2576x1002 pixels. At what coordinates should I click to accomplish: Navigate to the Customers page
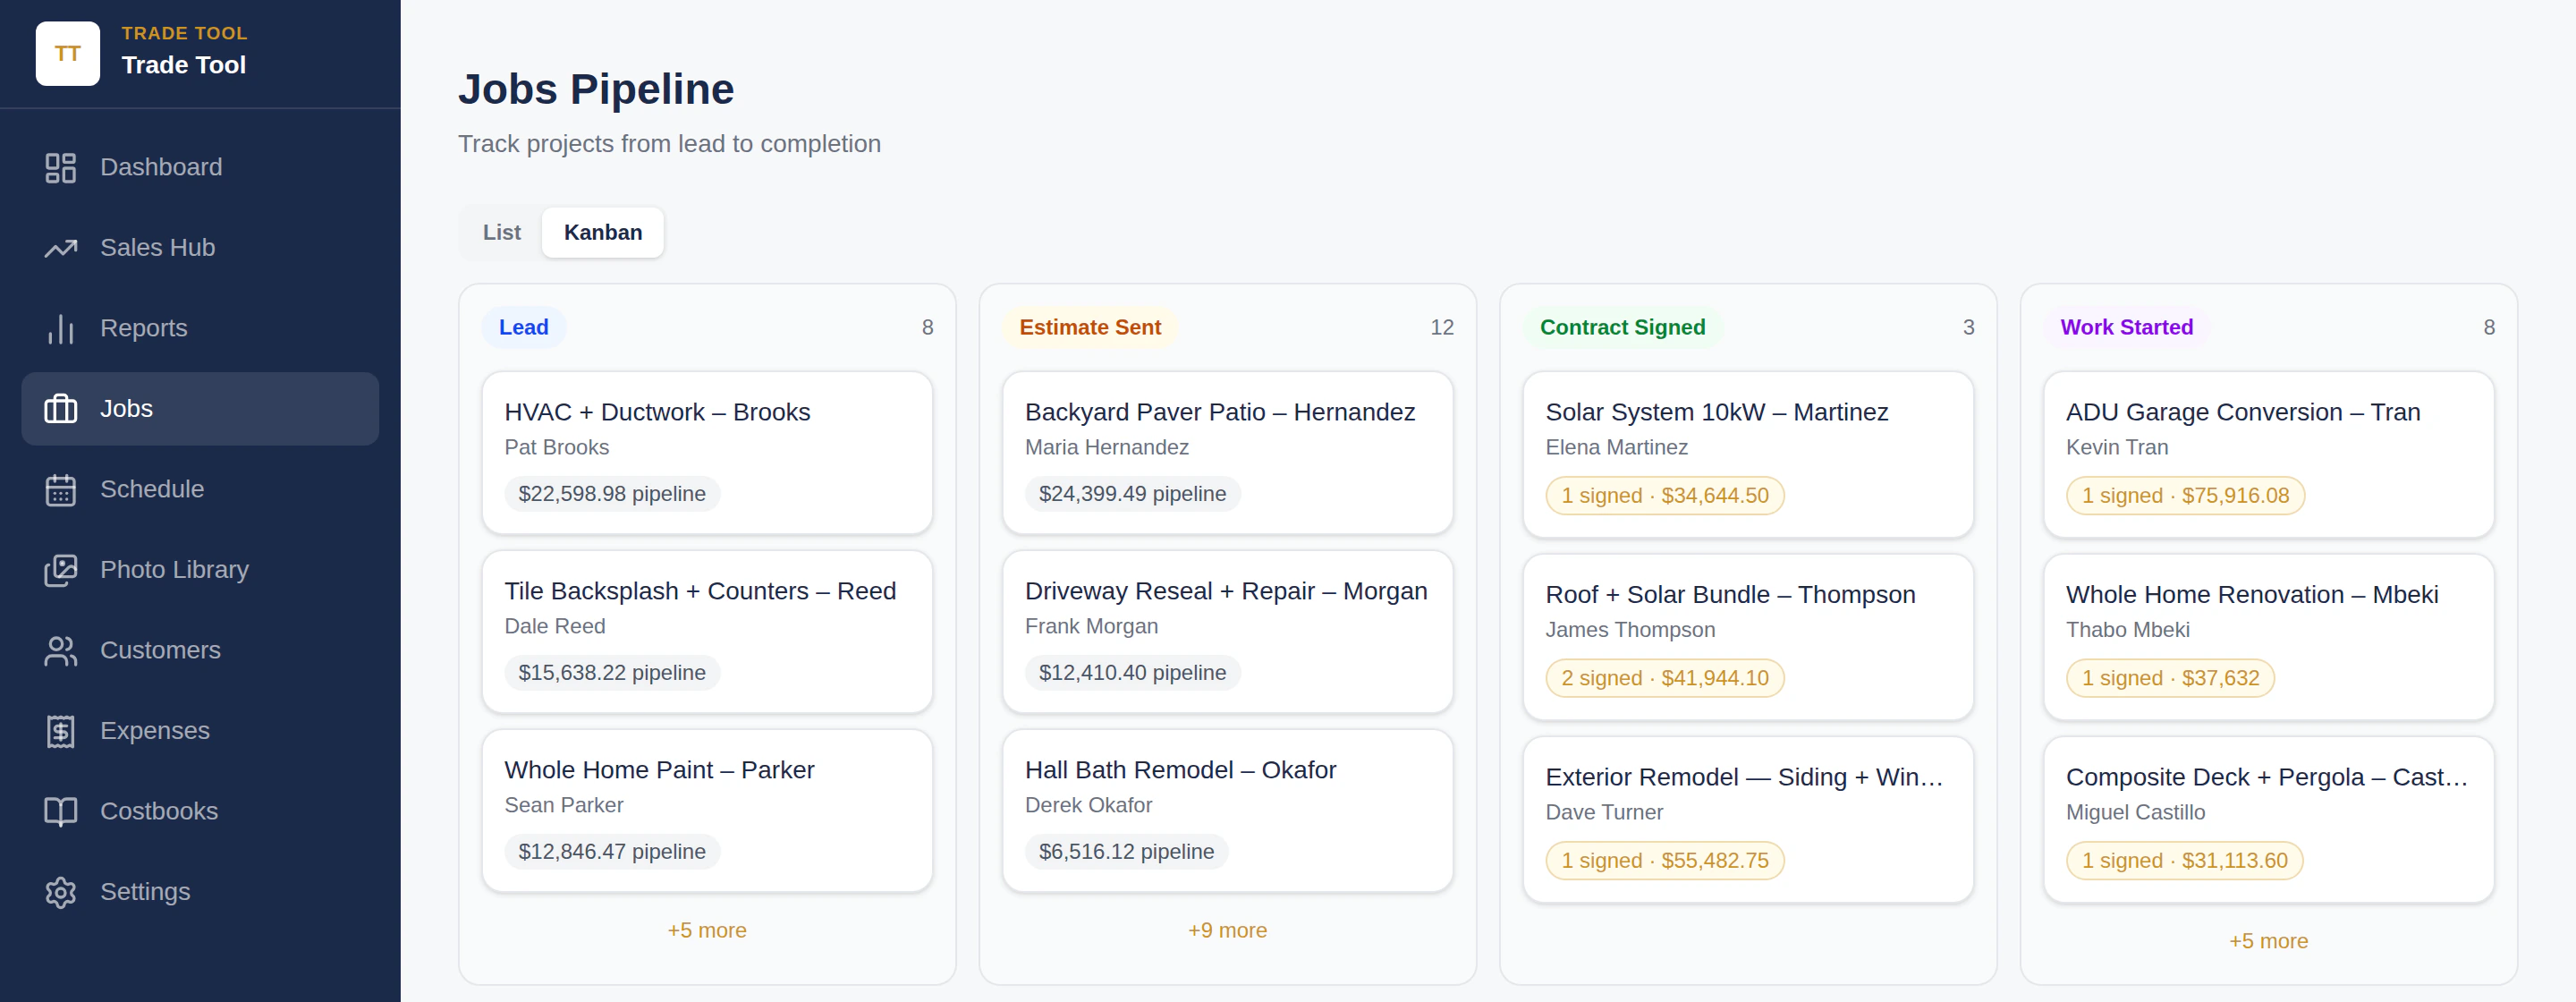[200, 650]
